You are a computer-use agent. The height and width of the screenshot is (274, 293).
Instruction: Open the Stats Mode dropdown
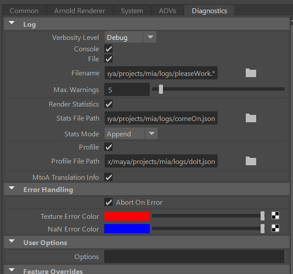point(131,134)
